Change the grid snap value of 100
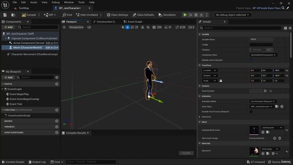293x165 pixels. pos(159,27)
